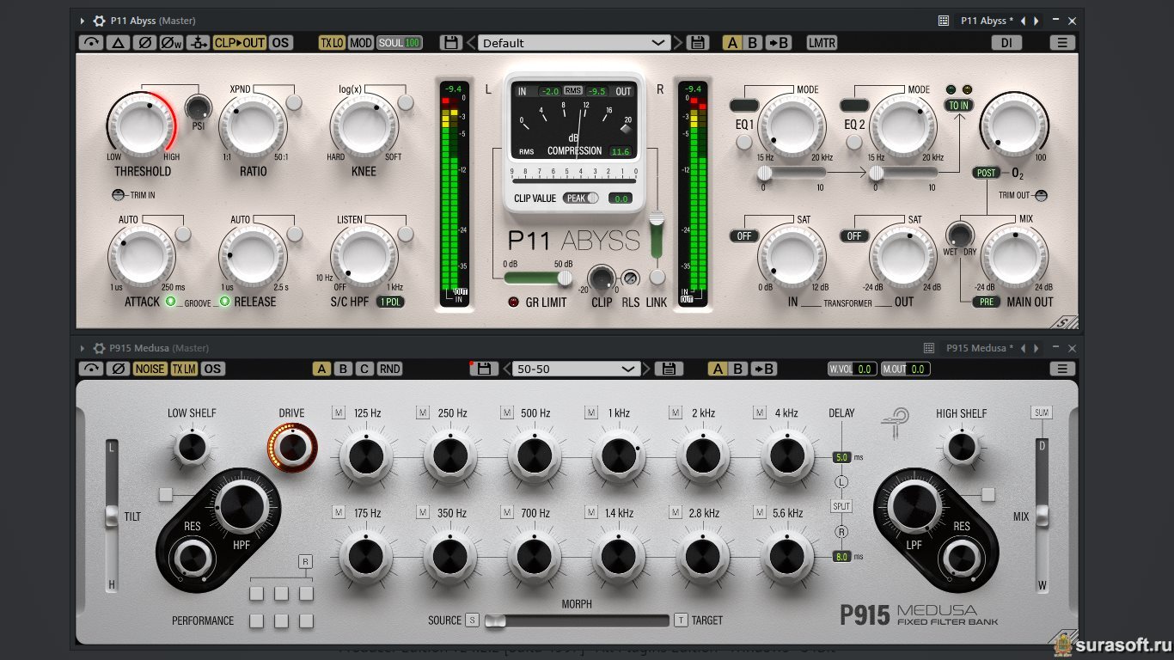The image size is (1174, 660).
Task: Go to next preset arrow right of Default
Action: (x=678, y=43)
